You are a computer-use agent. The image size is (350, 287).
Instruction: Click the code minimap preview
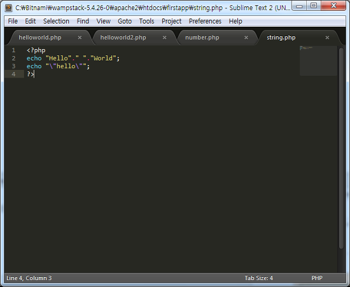pyautogui.click(x=318, y=60)
